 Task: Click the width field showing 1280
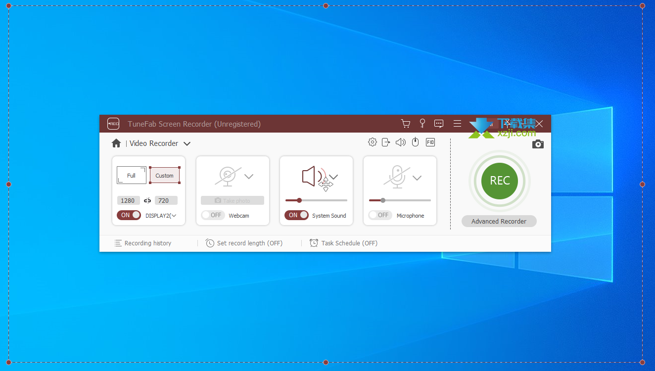pos(129,200)
